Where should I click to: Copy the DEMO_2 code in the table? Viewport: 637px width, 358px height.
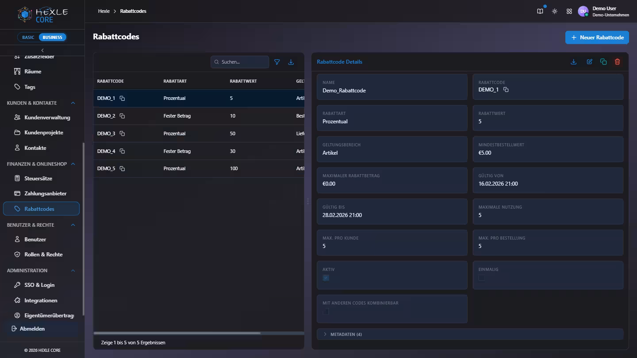[122, 116]
